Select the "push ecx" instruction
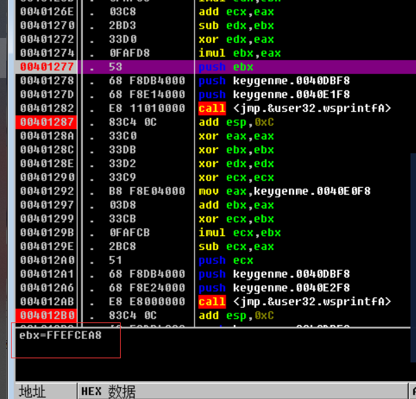The image size is (416, 399). 226,260
